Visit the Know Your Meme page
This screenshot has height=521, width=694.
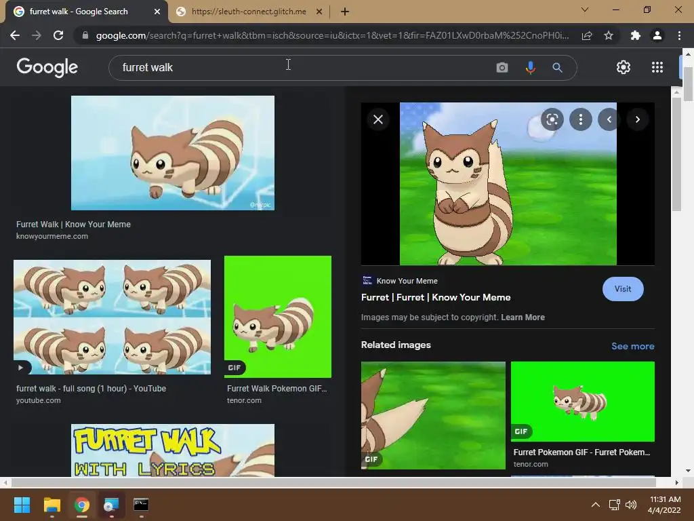(623, 289)
